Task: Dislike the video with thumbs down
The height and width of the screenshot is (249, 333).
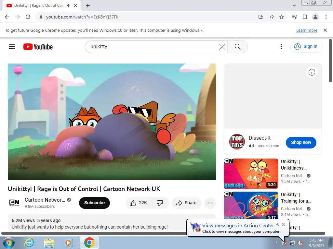Action: [160, 203]
